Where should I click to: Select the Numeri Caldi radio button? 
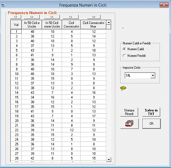[x=124, y=49]
